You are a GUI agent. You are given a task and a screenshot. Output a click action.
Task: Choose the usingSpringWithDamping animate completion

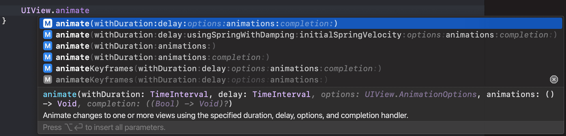click(301, 35)
